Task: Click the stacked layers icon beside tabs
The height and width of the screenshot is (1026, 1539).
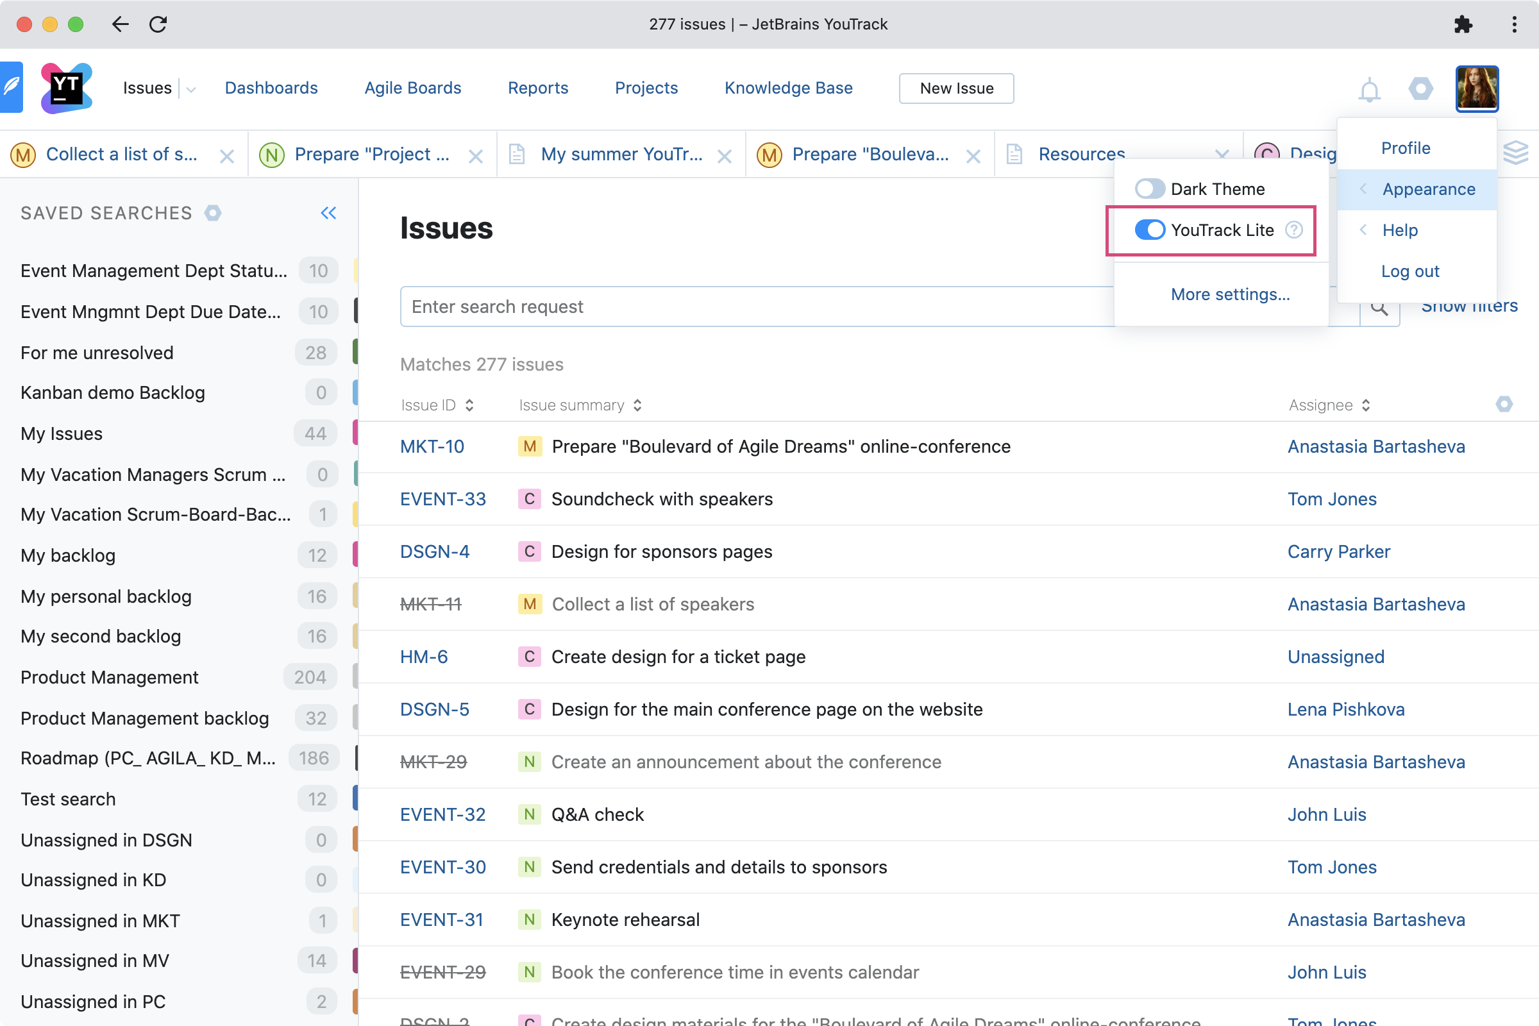Action: pyautogui.click(x=1515, y=154)
